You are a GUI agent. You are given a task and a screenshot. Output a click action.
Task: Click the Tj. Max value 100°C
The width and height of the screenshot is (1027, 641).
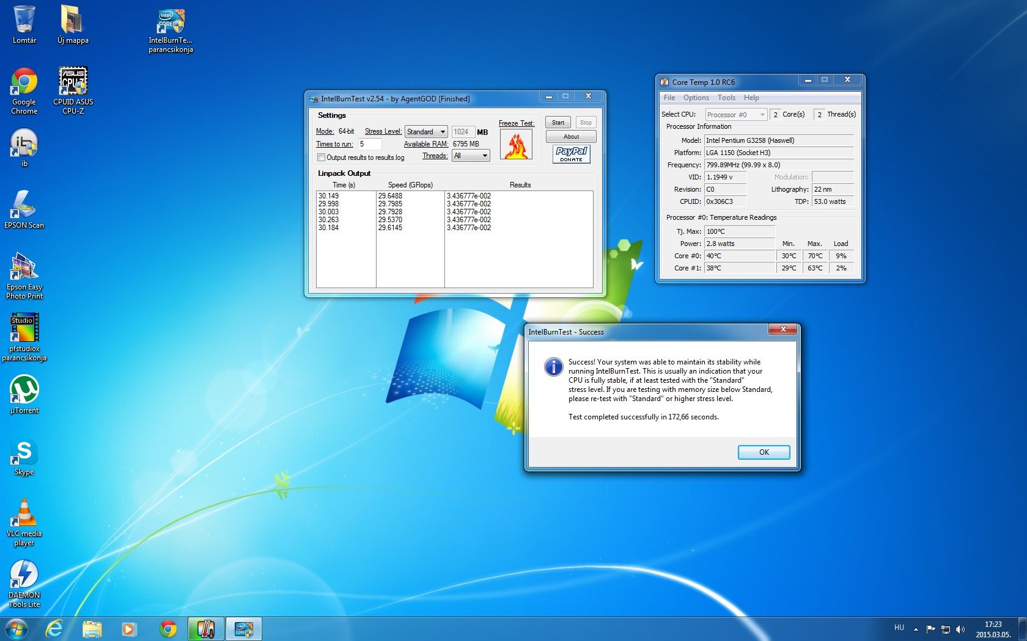740,231
